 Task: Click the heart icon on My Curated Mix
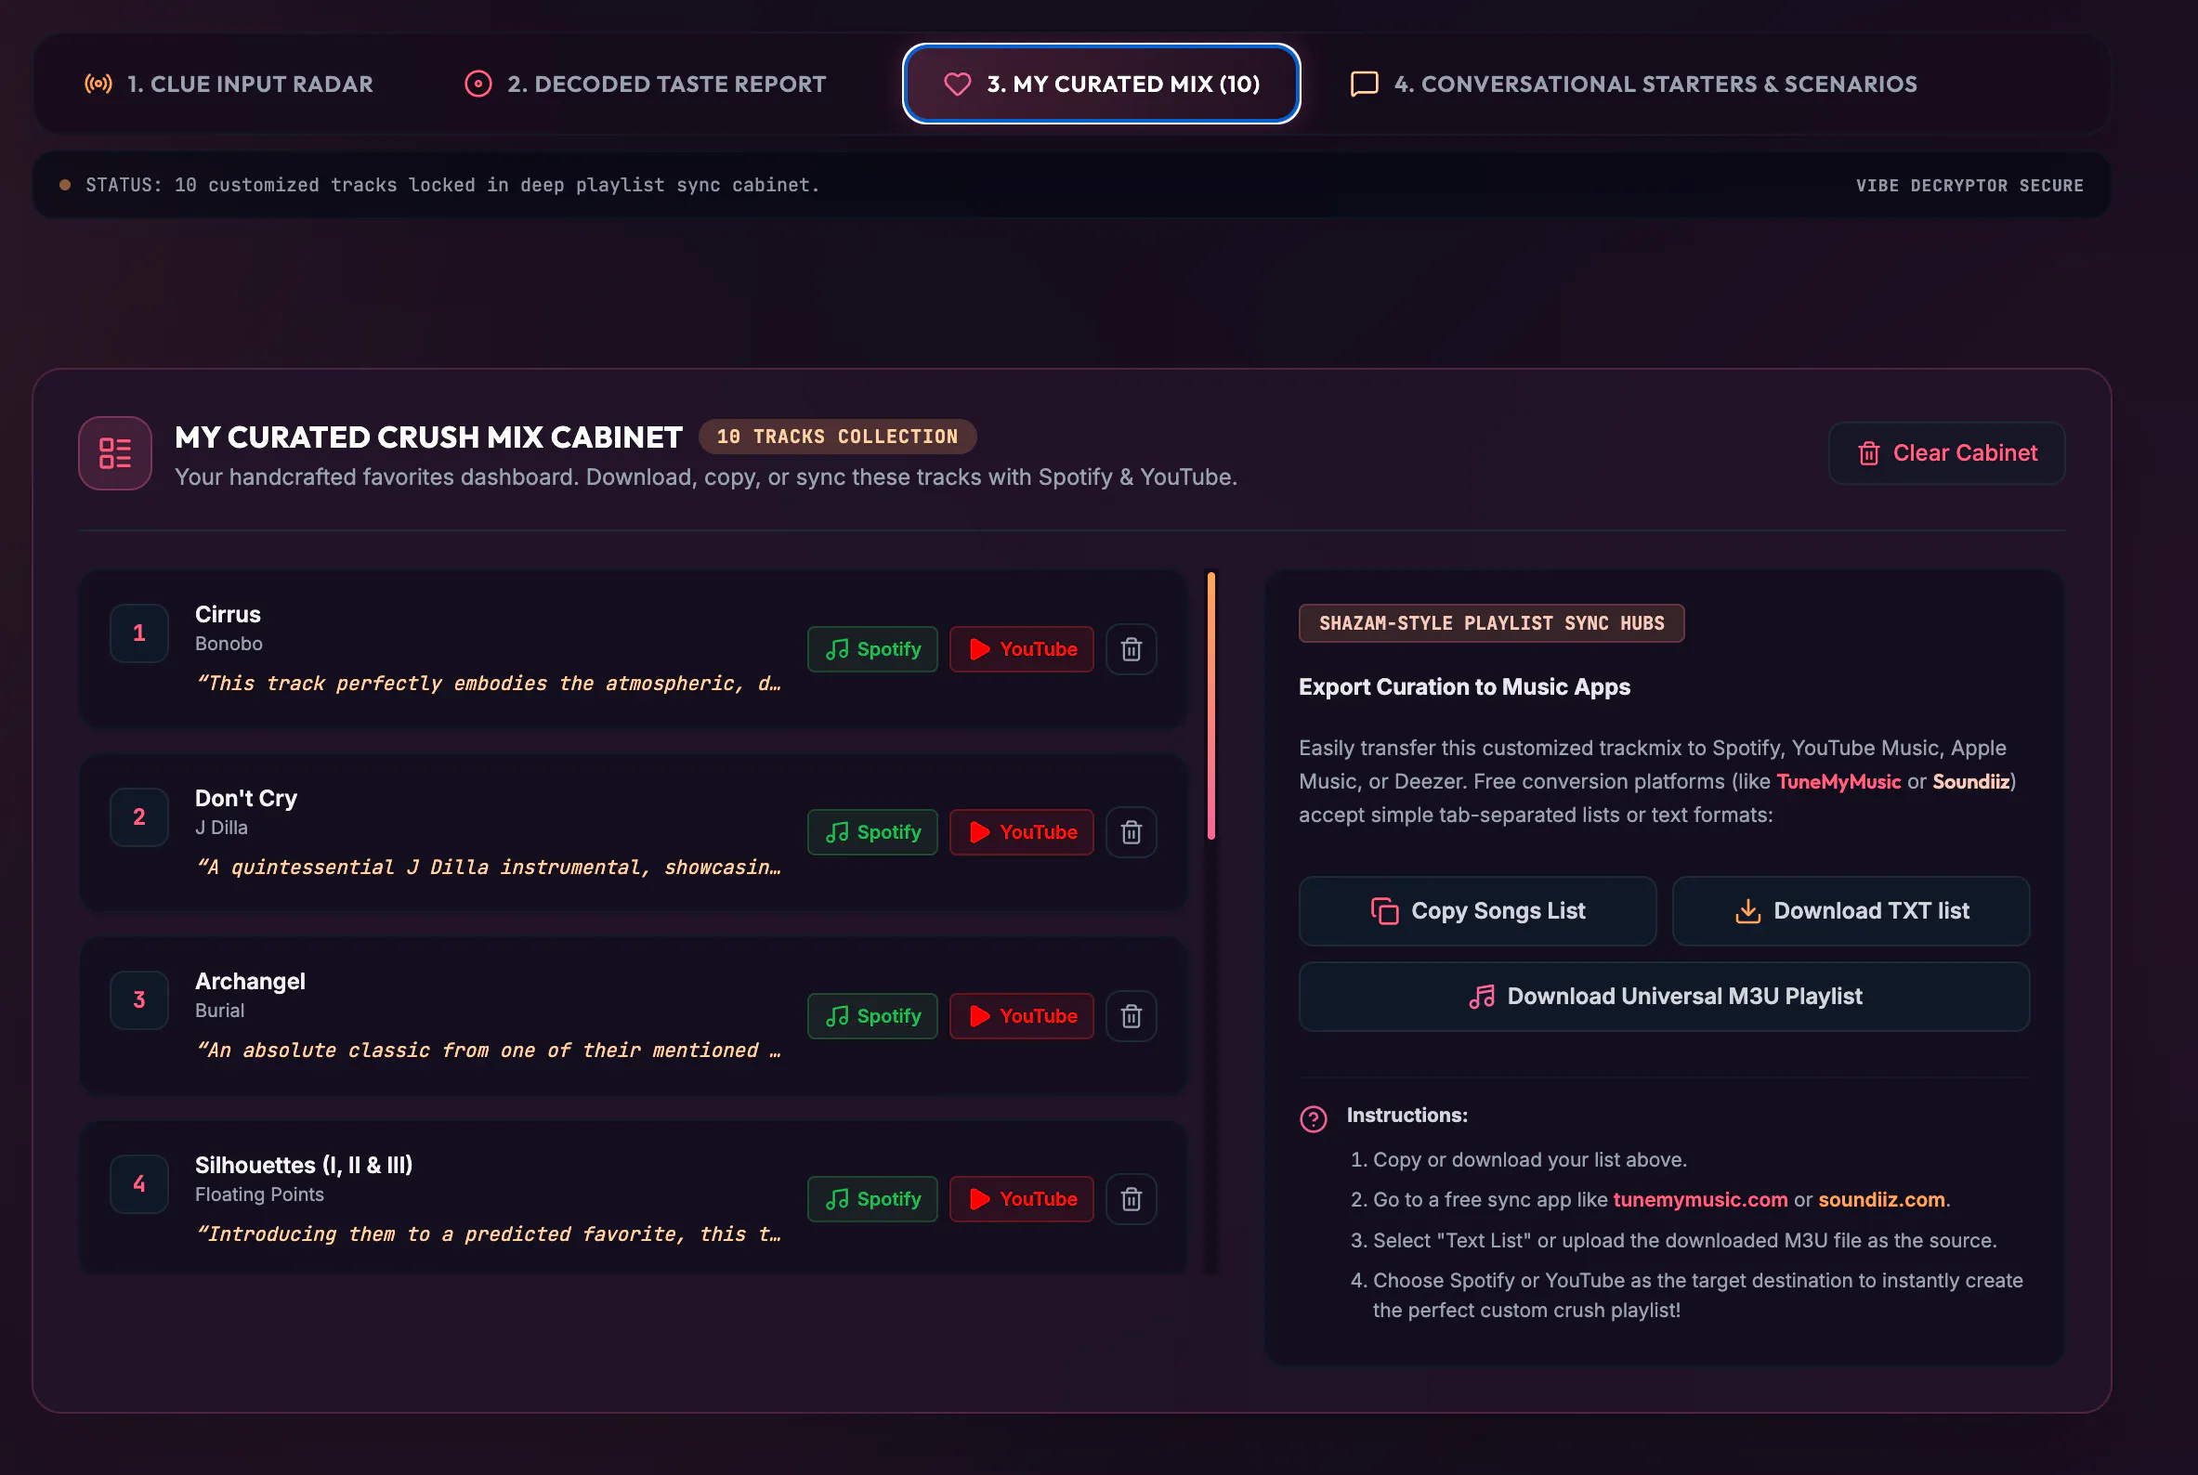pos(957,85)
